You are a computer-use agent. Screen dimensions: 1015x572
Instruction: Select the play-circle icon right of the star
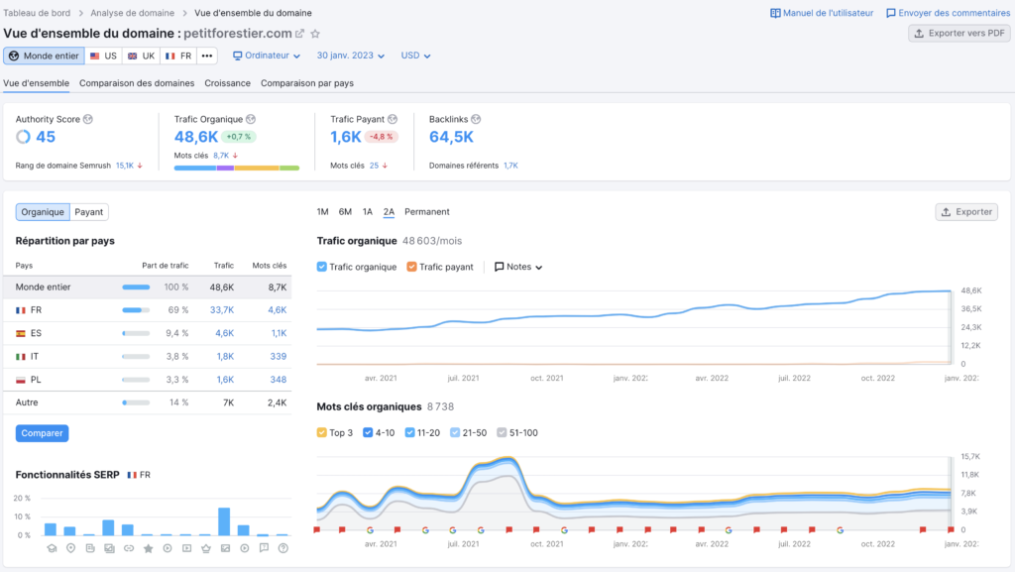[168, 548]
